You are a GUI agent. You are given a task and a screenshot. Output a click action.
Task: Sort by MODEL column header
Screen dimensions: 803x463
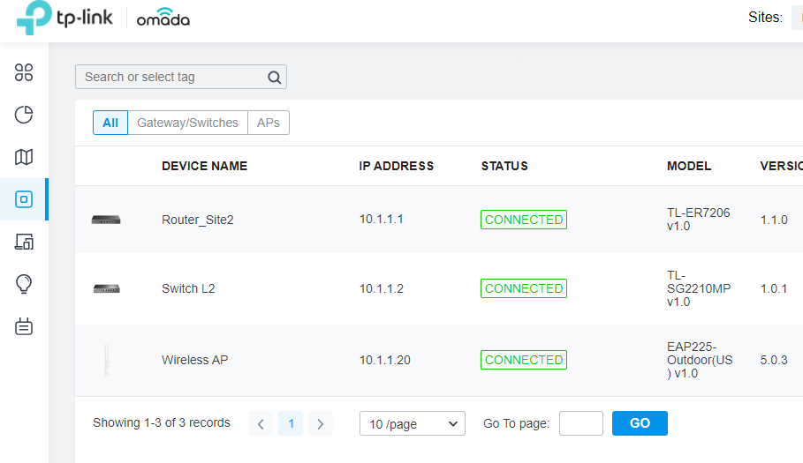(689, 166)
